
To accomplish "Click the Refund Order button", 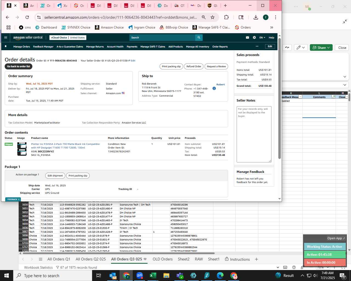I will (x=194, y=66).
